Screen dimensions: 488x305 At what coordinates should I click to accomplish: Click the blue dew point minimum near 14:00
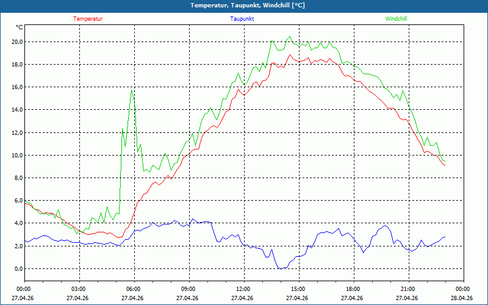(280, 268)
